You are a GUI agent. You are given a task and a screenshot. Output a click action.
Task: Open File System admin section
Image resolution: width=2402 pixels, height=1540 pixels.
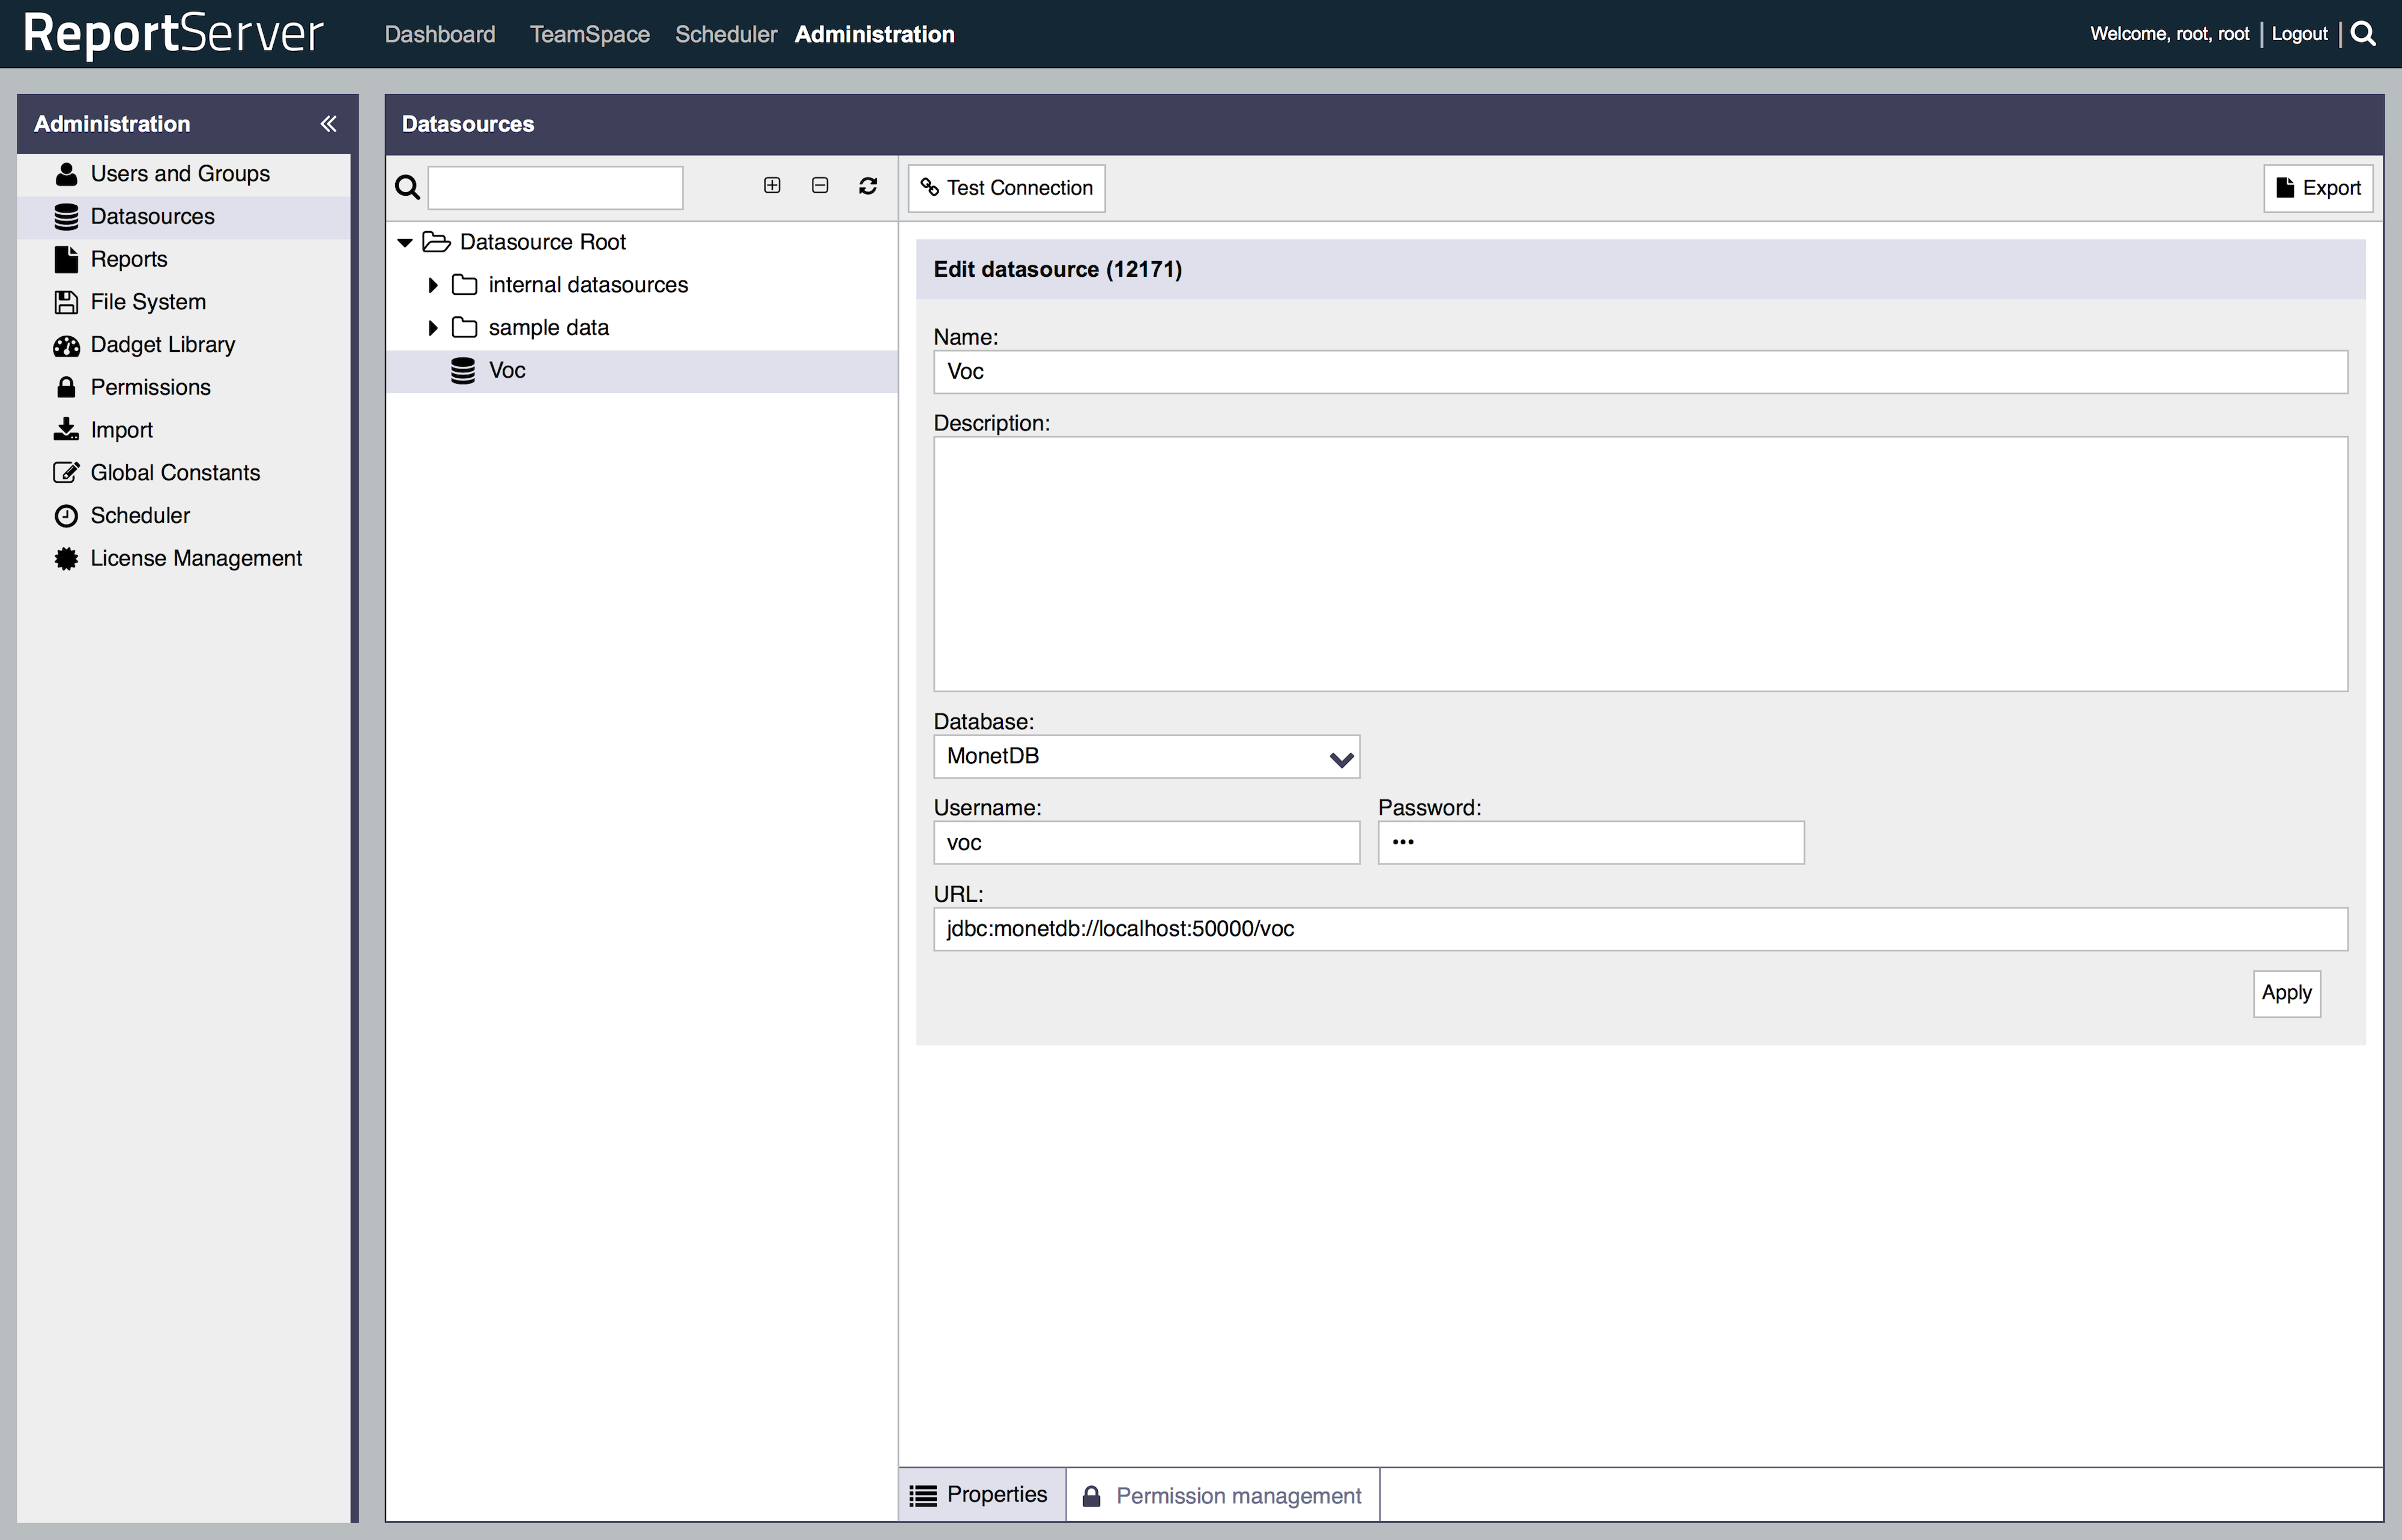coord(148,302)
